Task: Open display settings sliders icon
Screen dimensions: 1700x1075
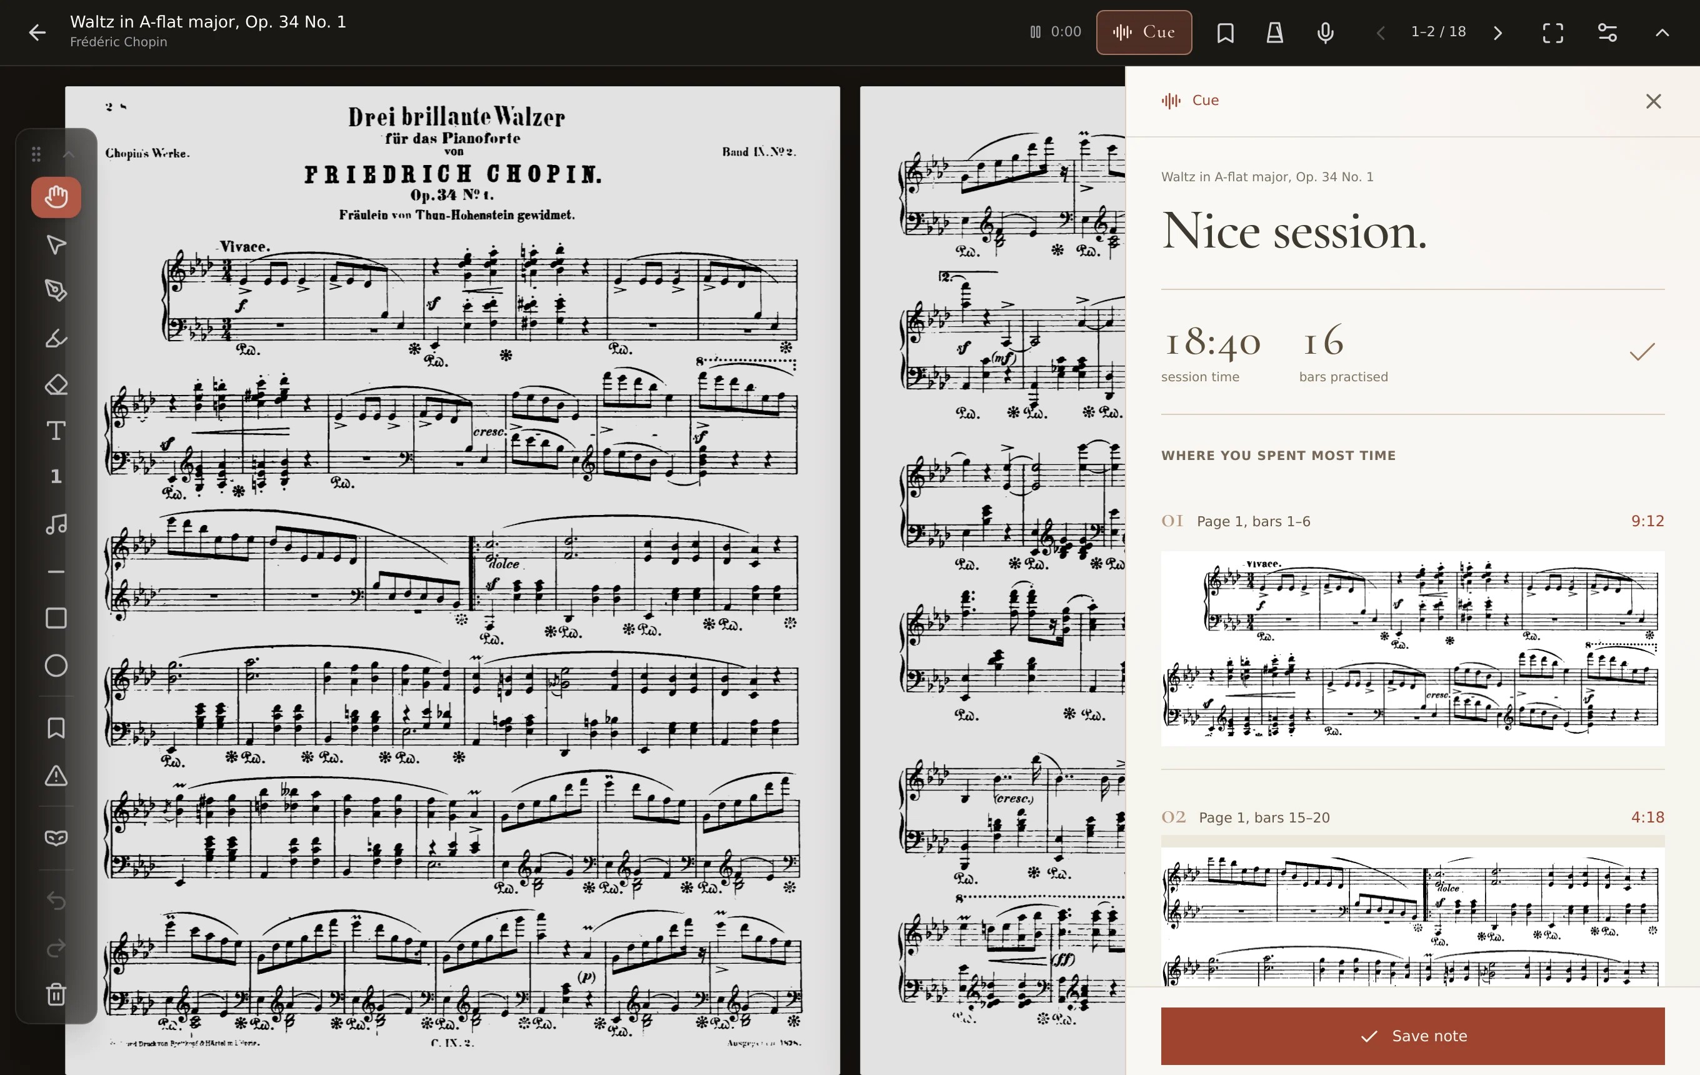Action: tap(1607, 32)
